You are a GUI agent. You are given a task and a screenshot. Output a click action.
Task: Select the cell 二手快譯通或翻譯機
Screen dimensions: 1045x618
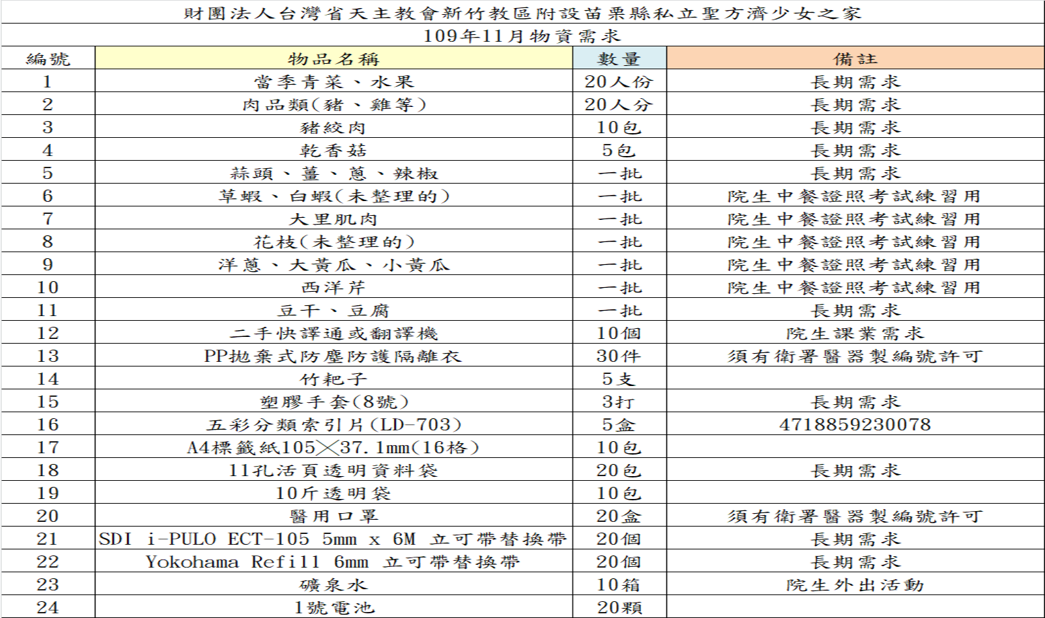click(334, 333)
